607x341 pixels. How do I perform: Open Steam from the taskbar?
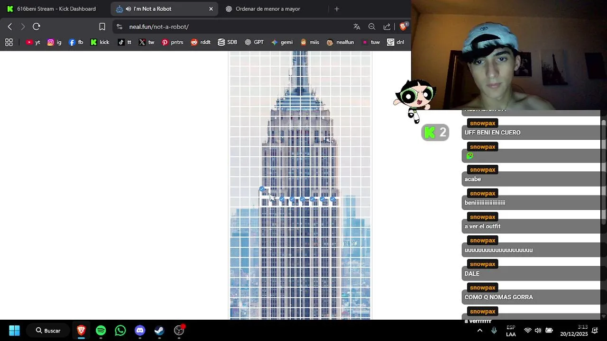tap(159, 331)
